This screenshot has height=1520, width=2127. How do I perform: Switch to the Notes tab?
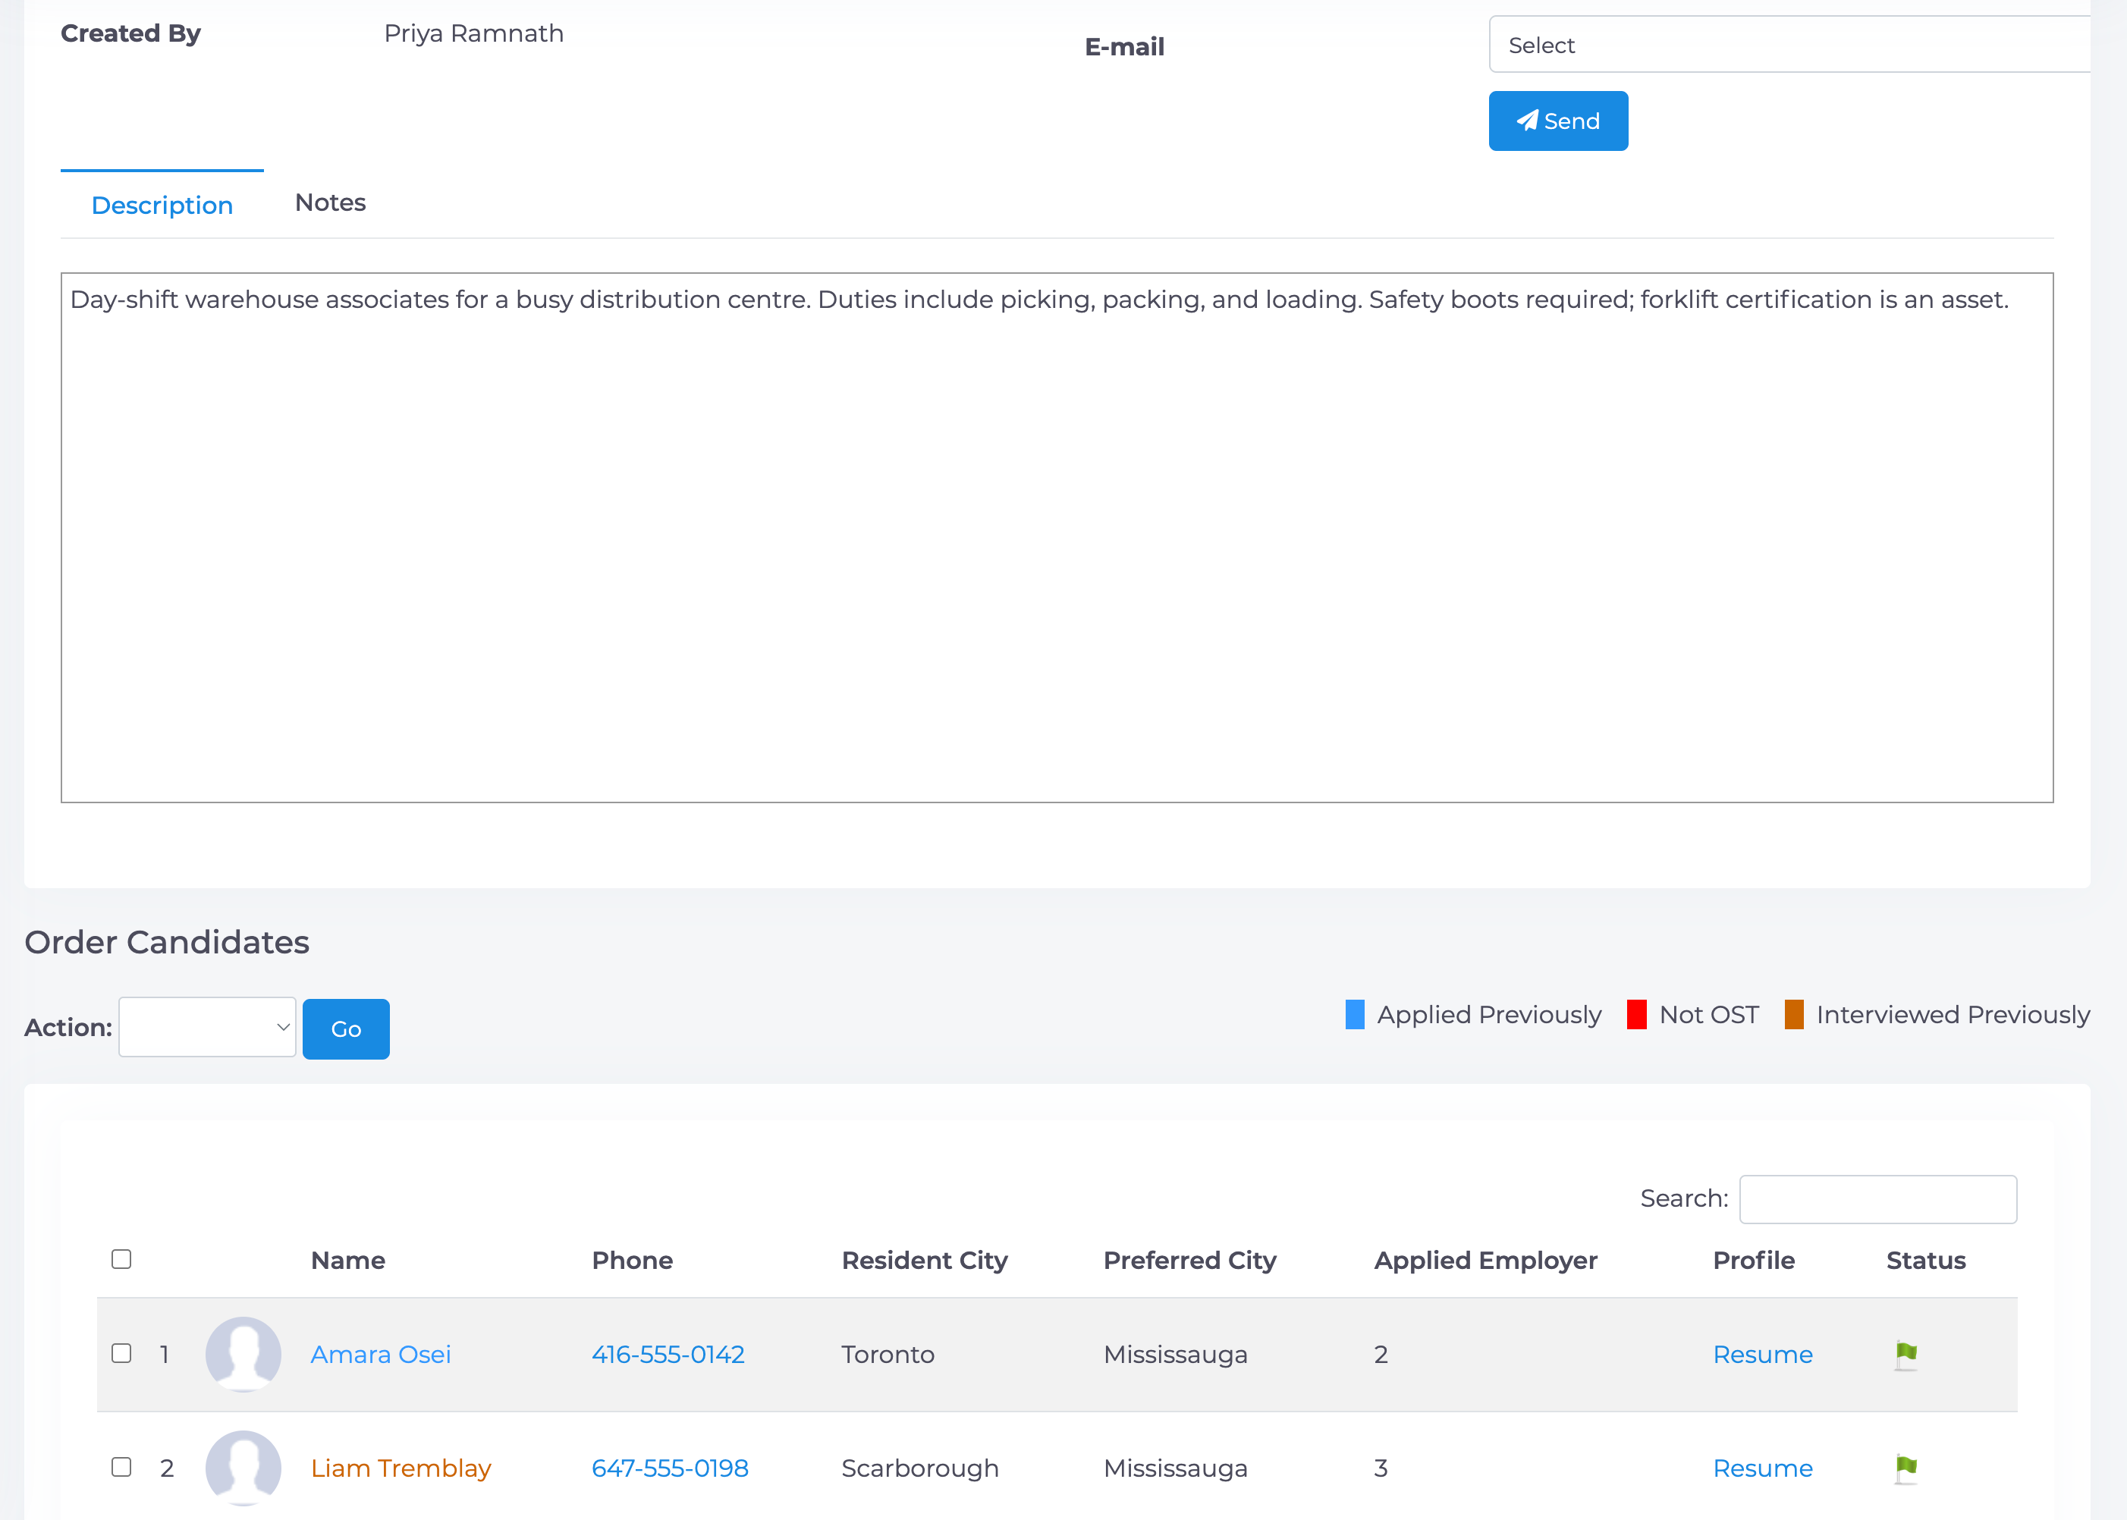point(330,203)
